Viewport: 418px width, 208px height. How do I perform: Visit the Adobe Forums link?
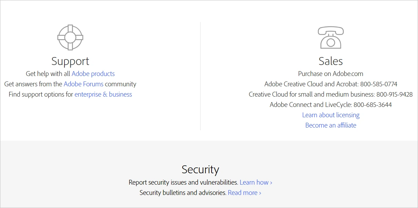pyautogui.click(x=83, y=84)
